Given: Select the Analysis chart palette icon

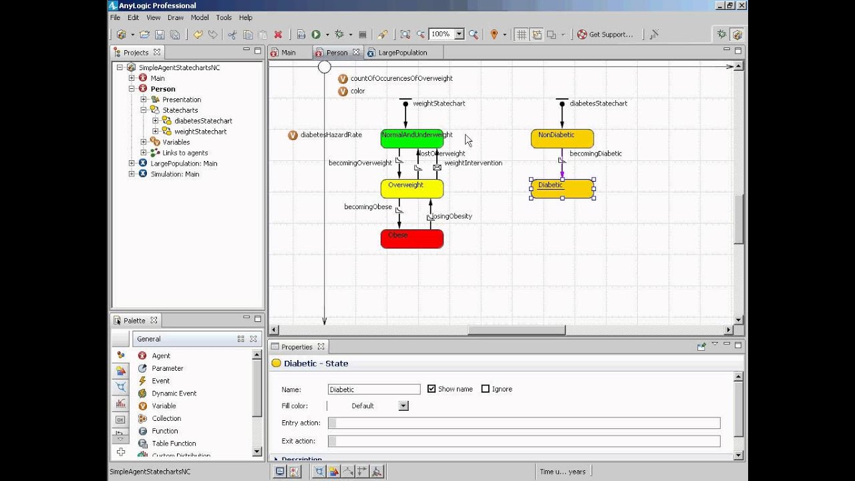Looking at the screenshot, I should (x=120, y=404).
